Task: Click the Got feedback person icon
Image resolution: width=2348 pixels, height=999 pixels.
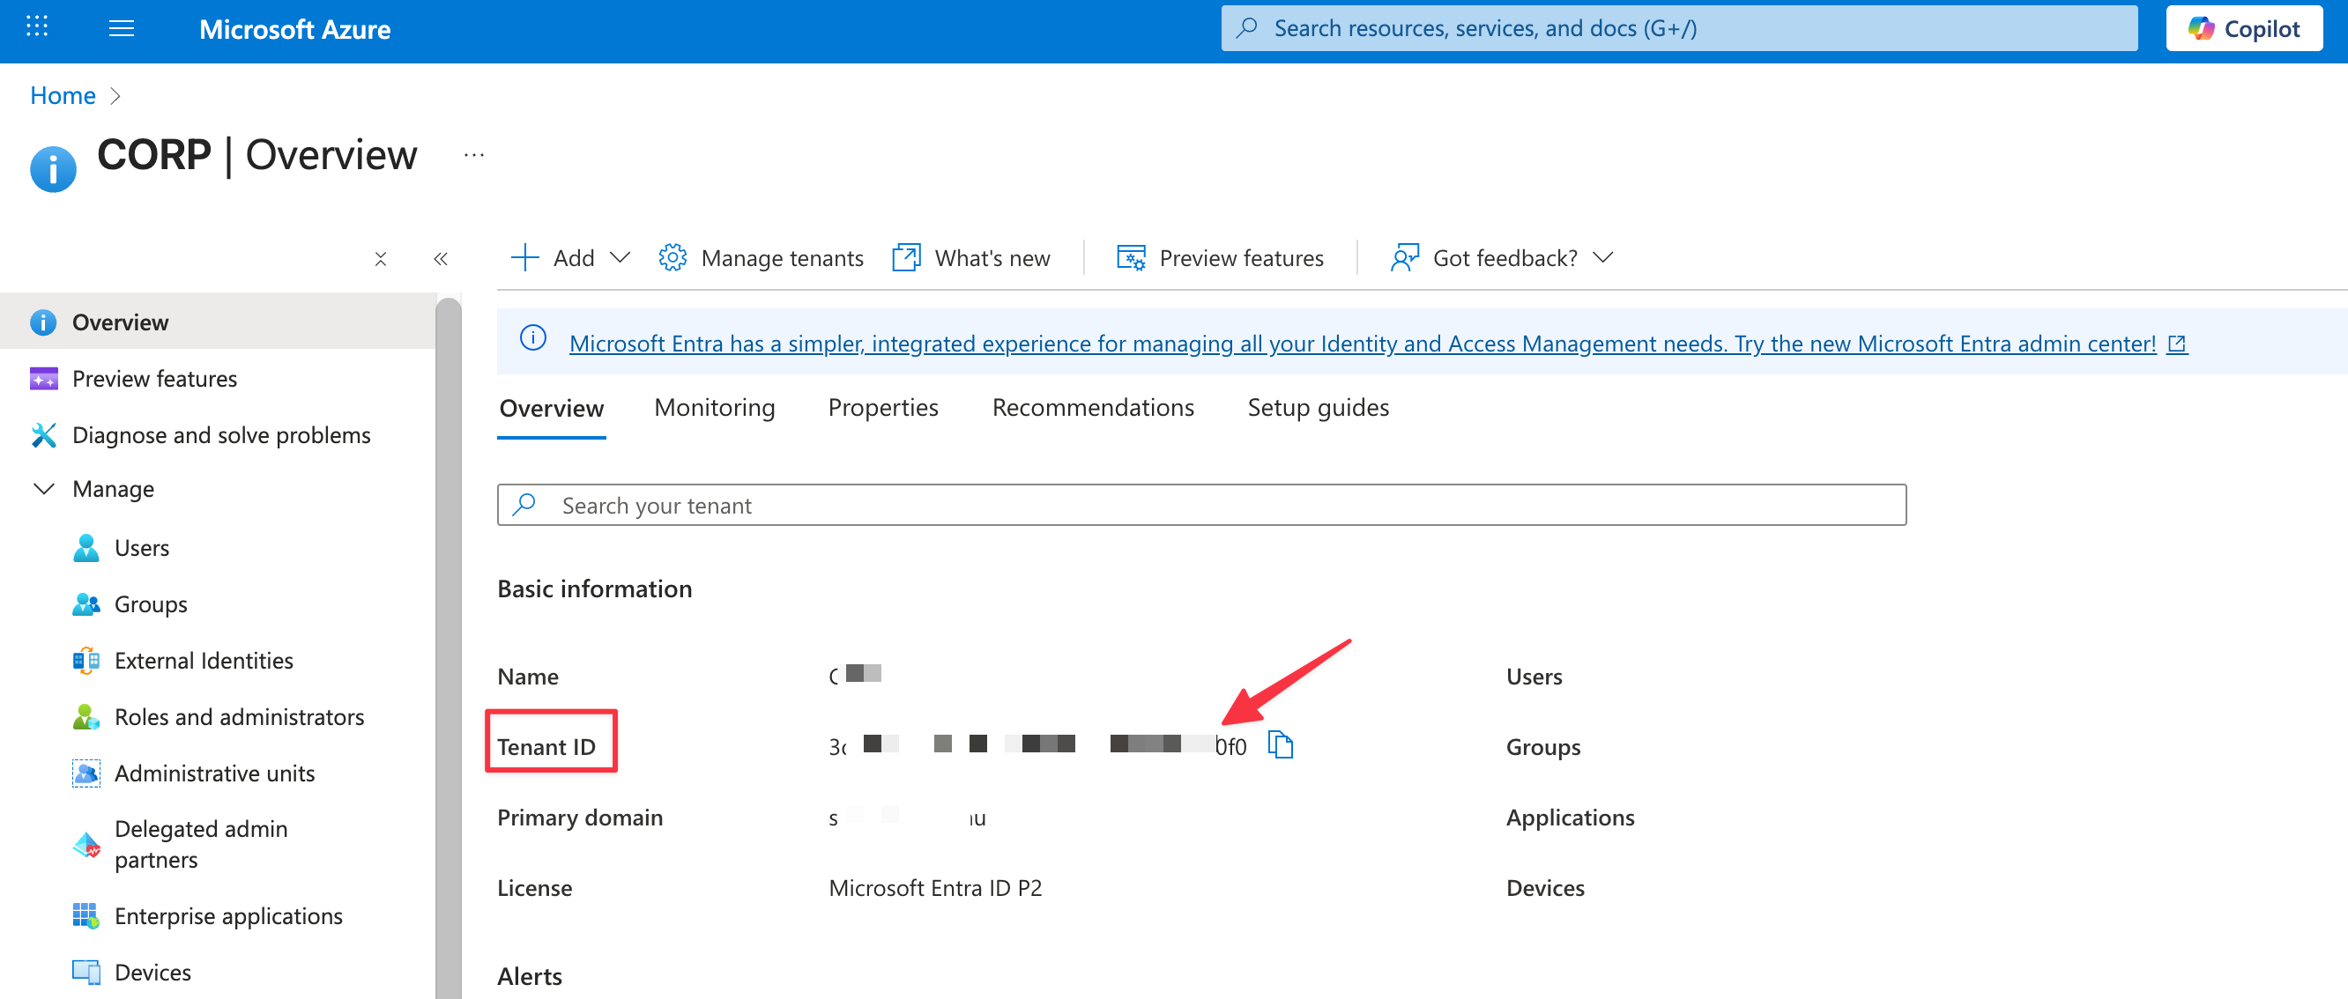Action: coord(1405,258)
